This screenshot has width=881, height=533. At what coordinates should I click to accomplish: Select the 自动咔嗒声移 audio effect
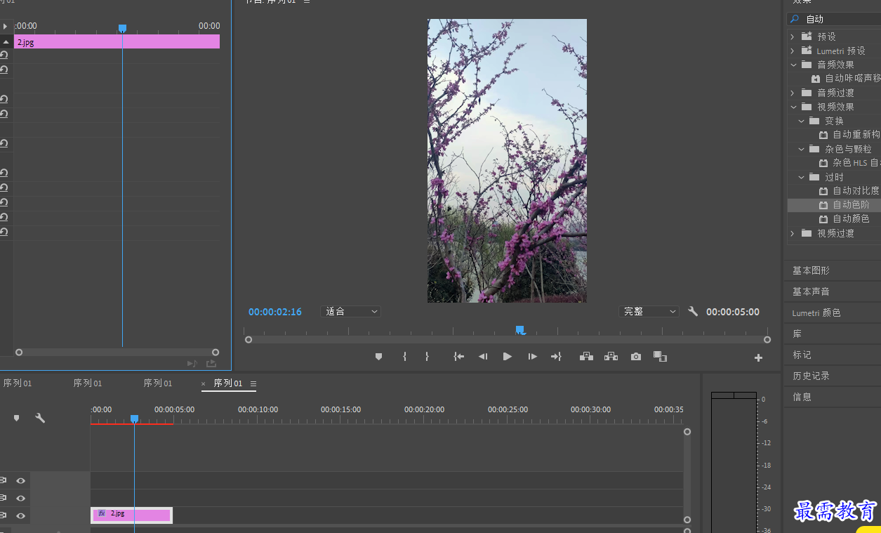click(x=852, y=79)
